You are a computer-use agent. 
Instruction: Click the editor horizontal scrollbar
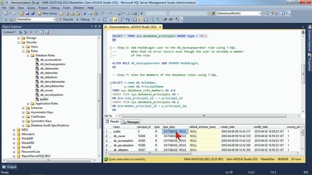[x=204, y=116]
